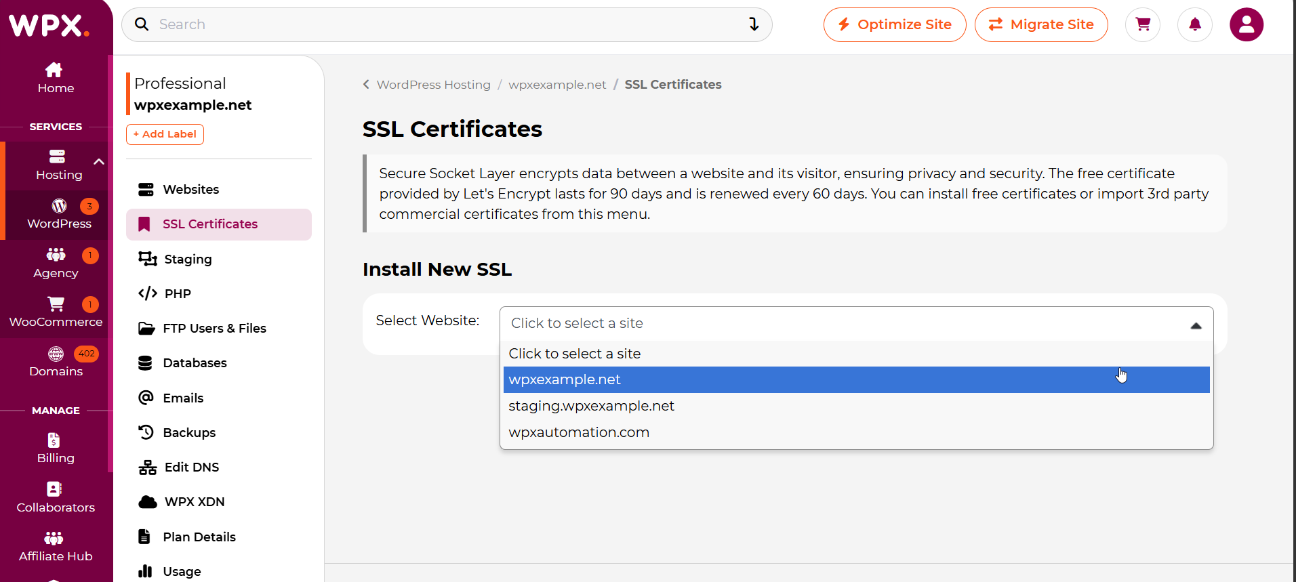The height and width of the screenshot is (582, 1296).
Task: Open the Hosting service icon
Action: [x=58, y=157]
